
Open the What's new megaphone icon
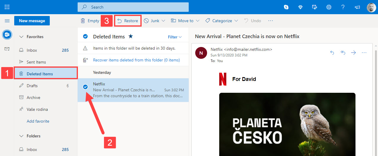point(357,7)
